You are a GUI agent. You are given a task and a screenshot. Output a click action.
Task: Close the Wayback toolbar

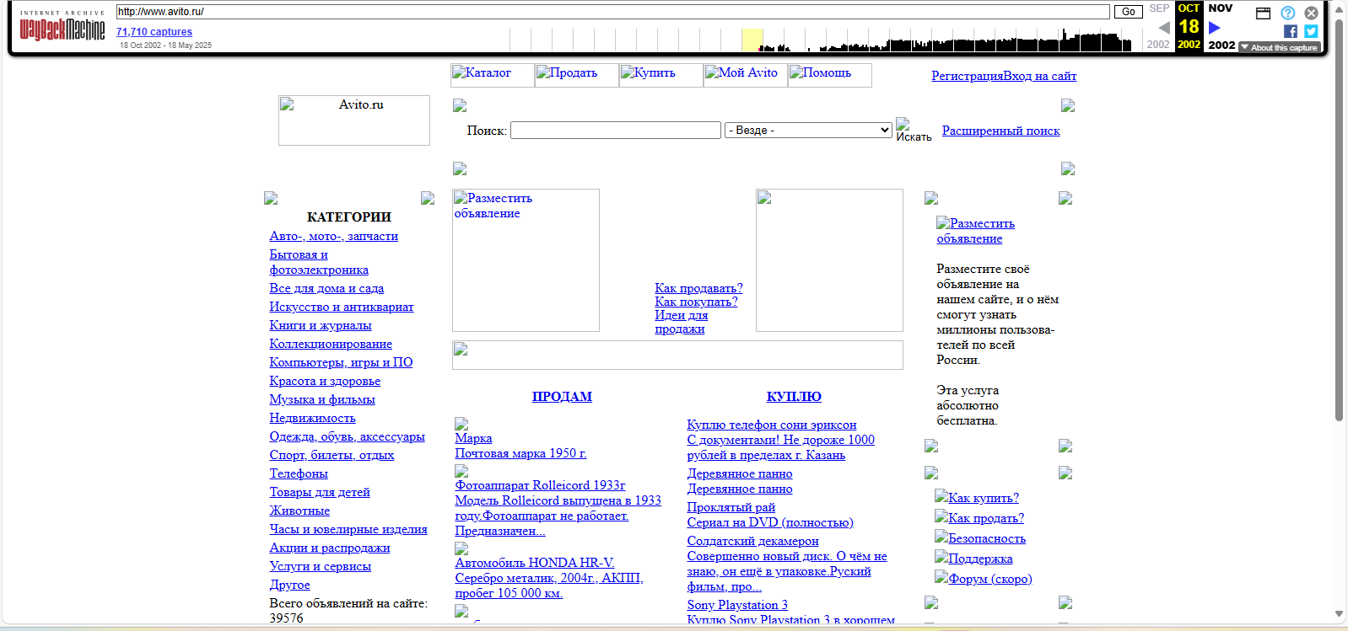(1311, 13)
